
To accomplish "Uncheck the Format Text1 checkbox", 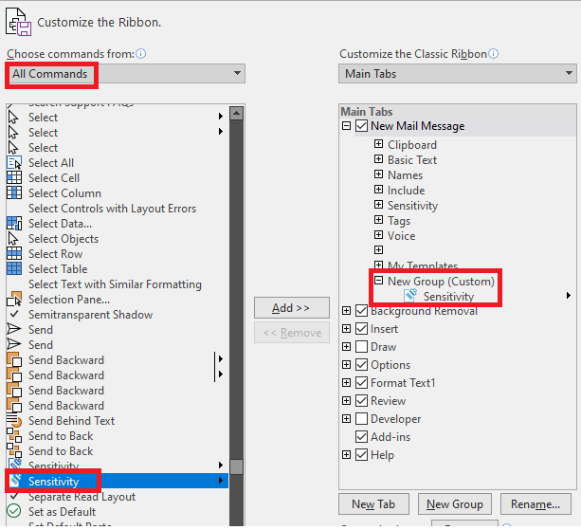I will (361, 382).
